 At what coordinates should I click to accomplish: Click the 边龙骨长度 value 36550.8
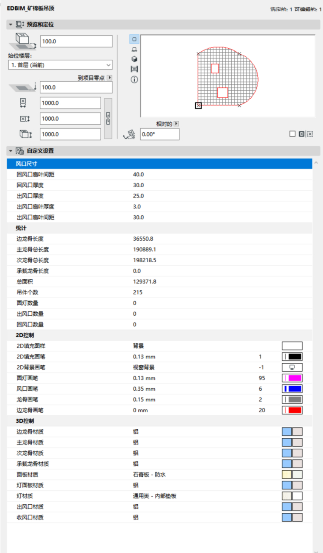click(143, 239)
